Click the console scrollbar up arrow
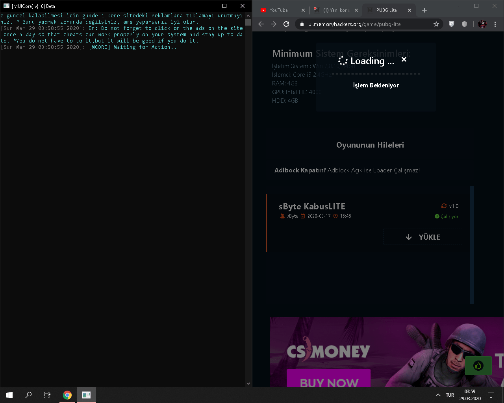Image resolution: width=504 pixels, height=403 pixels. [248, 15]
